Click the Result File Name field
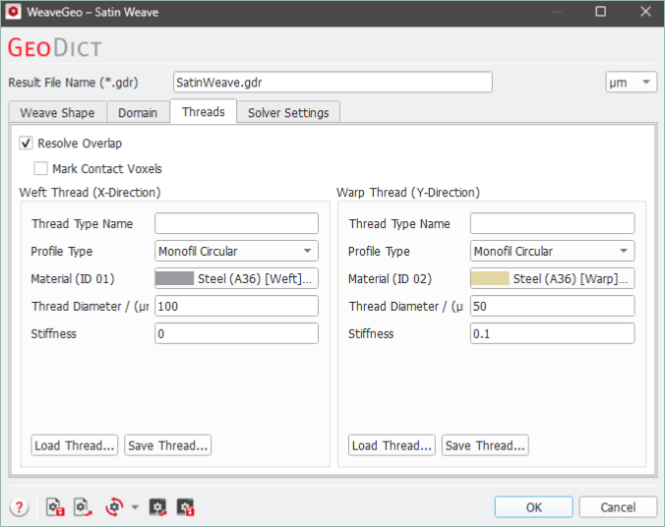Viewport: 665px width, 527px height. tap(332, 83)
